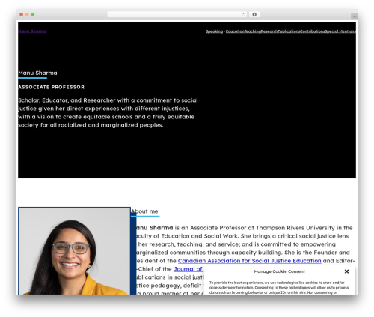Select the 'ASSOCIATE PROFESSOR' subtitle text
This screenshot has height=317, width=374.
pyautogui.click(x=51, y=87)
